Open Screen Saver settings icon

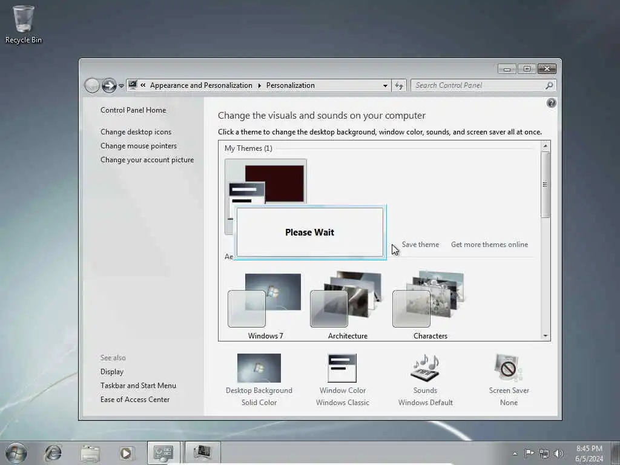click(x=509, y=368)
